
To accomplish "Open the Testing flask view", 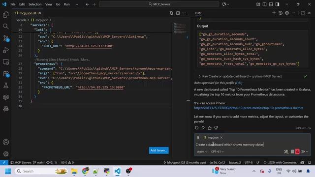I will click(5, 86).
